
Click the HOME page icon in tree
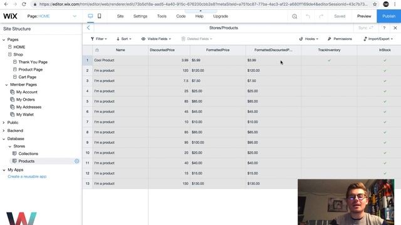pos(10,47)
